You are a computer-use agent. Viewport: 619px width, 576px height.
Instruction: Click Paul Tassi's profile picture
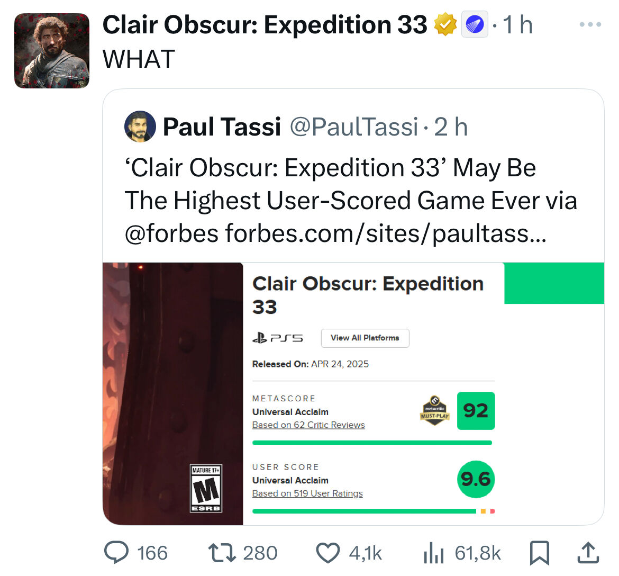tap(140, 127)
